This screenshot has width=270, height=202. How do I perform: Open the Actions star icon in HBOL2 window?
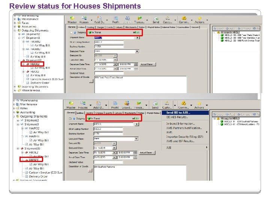pos(199,18)
